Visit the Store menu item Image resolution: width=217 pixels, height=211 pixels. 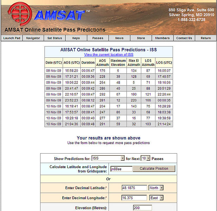(x=141, y=38)
